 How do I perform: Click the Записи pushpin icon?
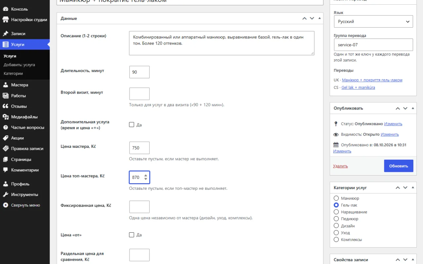6,34
